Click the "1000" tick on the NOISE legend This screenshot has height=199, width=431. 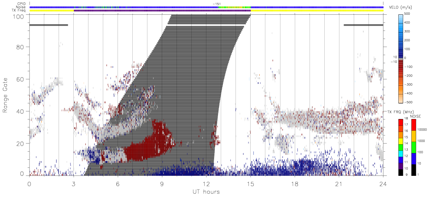click(422, 140)
